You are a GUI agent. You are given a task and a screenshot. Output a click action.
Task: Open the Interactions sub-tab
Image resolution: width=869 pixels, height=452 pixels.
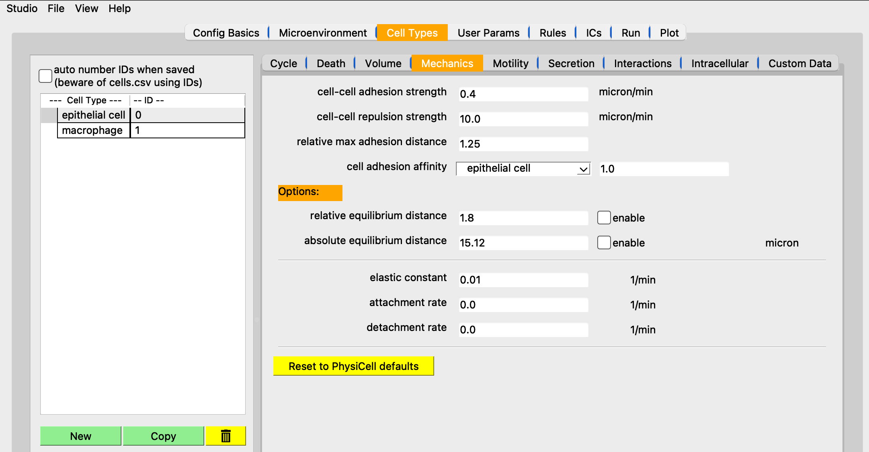[x=643, y=63]
